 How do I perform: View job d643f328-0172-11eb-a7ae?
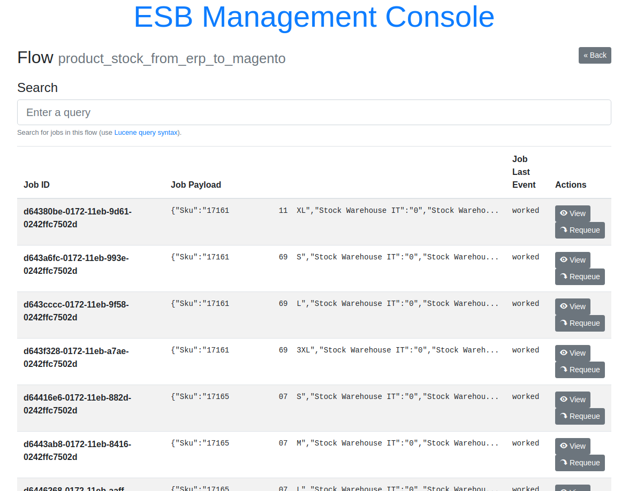click(x=572, y=353)
